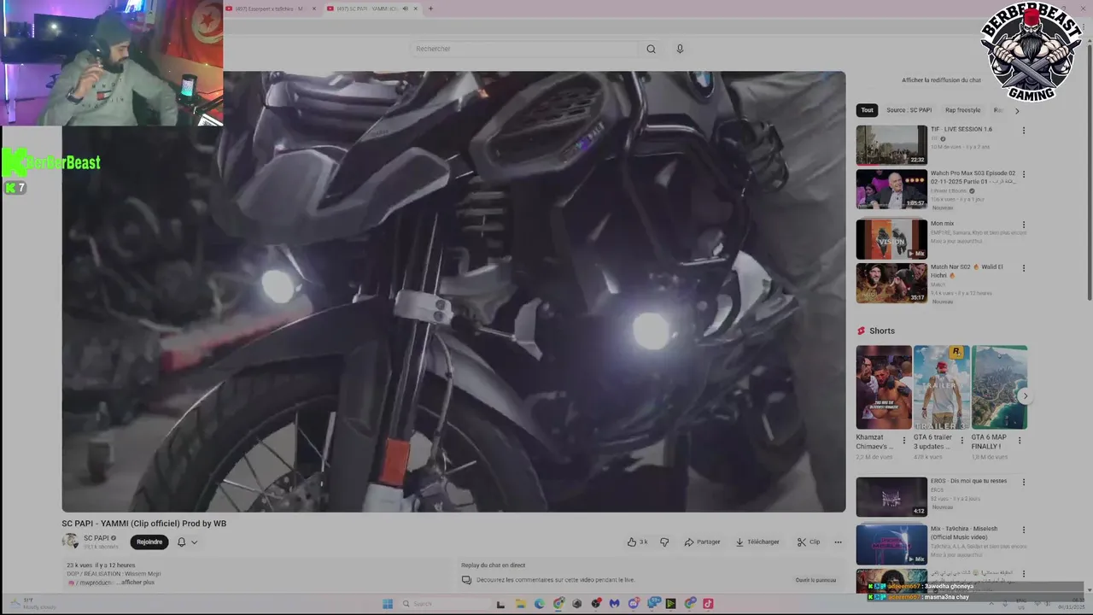Open options menu for Mon mix
The height and width of the screenshot is (615, 1093).
pyautogui.click(x=1024, y=225)
